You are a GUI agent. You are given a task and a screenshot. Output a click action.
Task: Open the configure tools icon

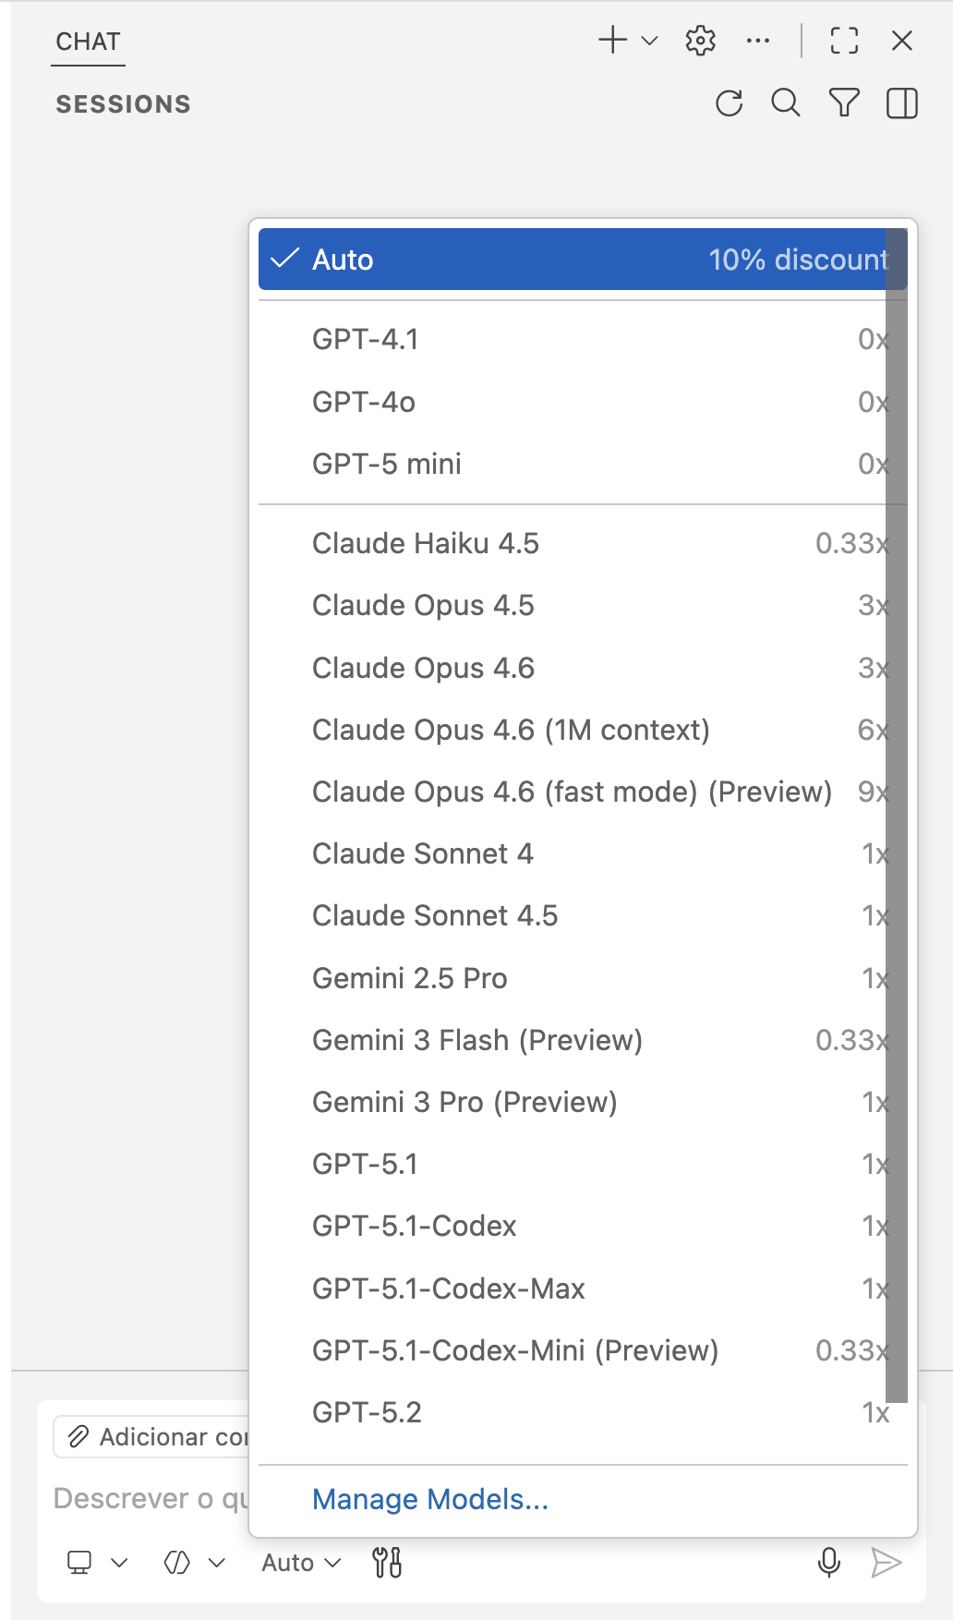click(387, 1563)
